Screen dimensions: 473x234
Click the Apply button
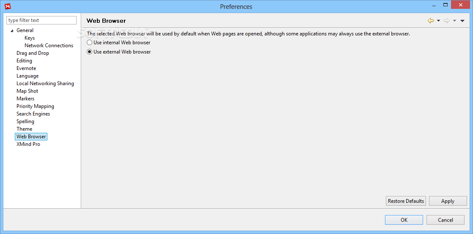pyautogui.click(x=448, y=201)
